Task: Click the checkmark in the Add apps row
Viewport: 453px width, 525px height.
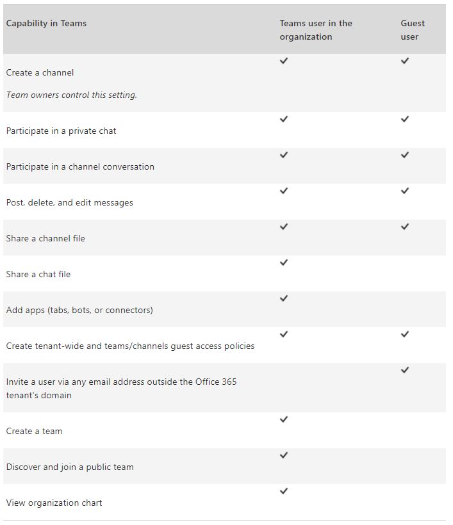Action: [284, 298]
